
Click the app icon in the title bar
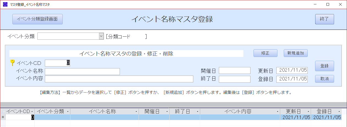[5, 4]
